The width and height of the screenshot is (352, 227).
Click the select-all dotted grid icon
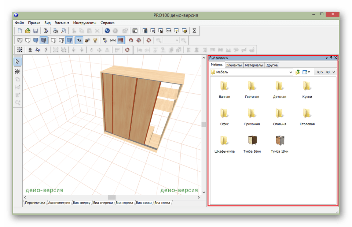(20, 50)
